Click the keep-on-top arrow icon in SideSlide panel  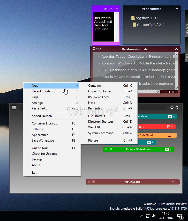pos(177,108)
